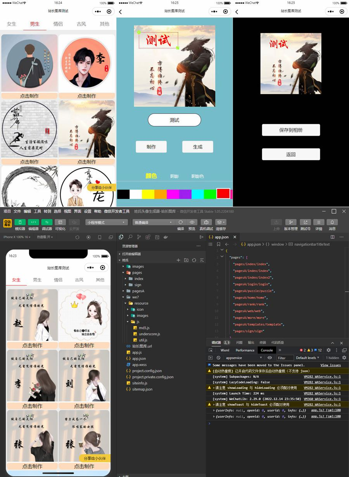349x477 pixels.
Task: Toggle the 模拟器 simulator panel button
Action: [x=20, y=222]
